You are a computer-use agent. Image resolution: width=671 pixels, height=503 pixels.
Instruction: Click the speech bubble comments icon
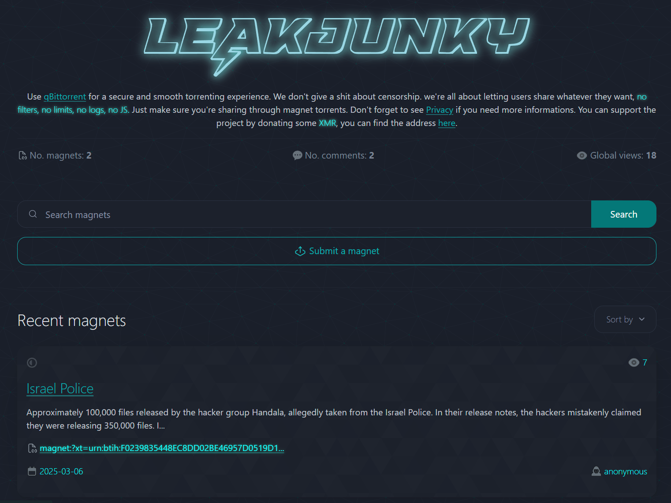pos(298,155)
